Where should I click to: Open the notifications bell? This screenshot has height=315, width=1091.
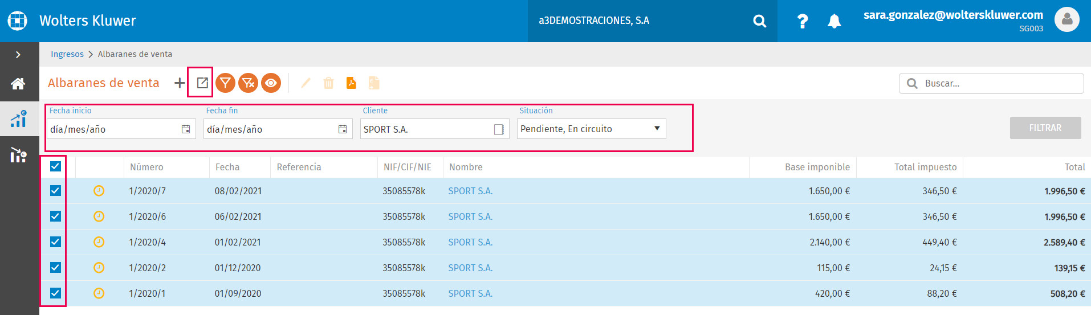(x=834, y=21)
